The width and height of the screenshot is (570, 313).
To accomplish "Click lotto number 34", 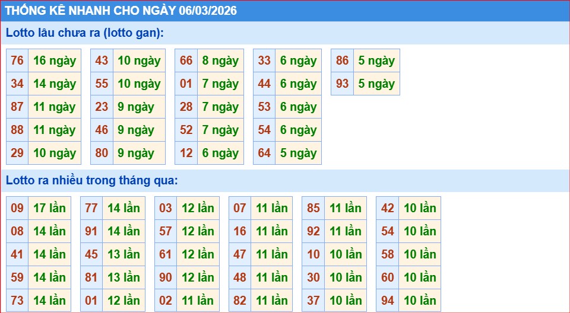I will [17, 84].
